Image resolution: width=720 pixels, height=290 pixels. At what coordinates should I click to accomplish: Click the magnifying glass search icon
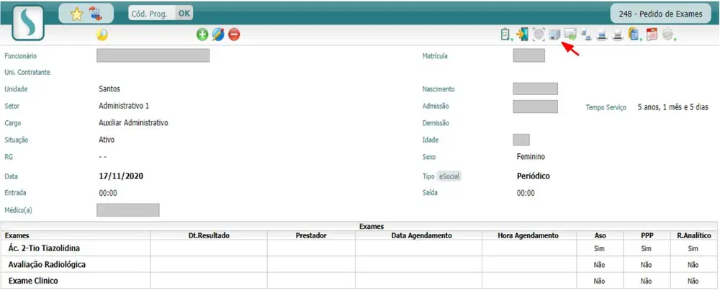[102, 35]
